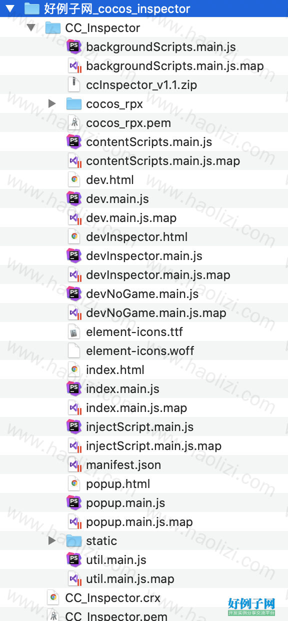The width and height of the screenshot is (288, 621).
Task: Click the devNoGame.main.js PhpStorm icon
Action: coord(74,293)
